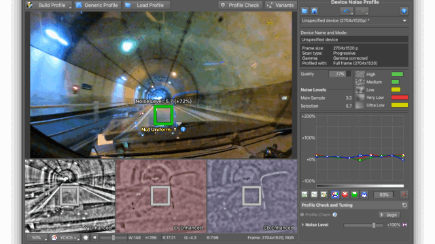Click the brightness sun icon
The height and width of the screenshot is (244, 435).
pos(95,238)
